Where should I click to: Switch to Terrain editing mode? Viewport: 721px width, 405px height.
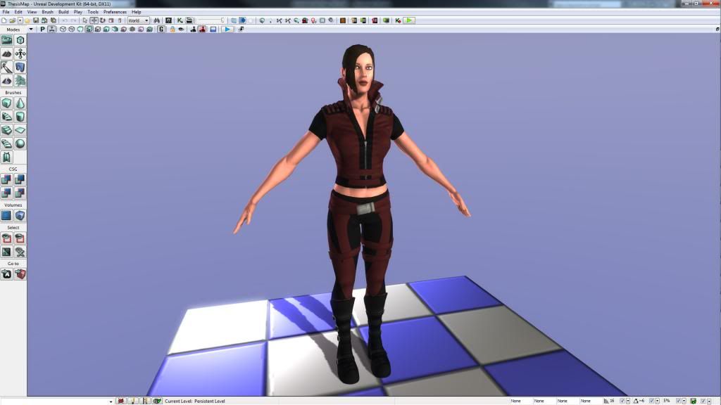coord(7,53)
